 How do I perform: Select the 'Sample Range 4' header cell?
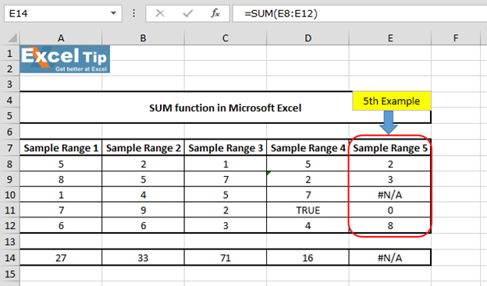[307, 148]
